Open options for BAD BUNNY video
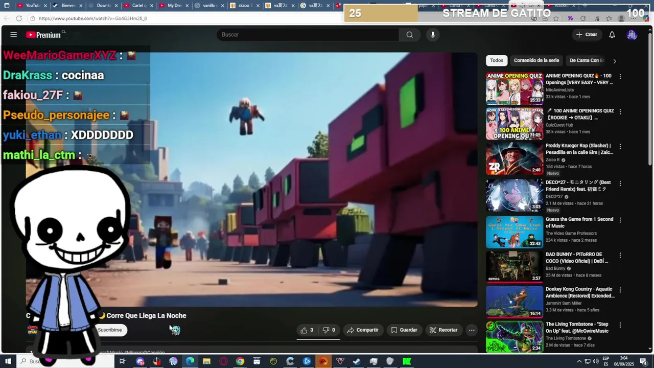Image resolution: width=654 pixels, height=368 pixels. point(620,255)
